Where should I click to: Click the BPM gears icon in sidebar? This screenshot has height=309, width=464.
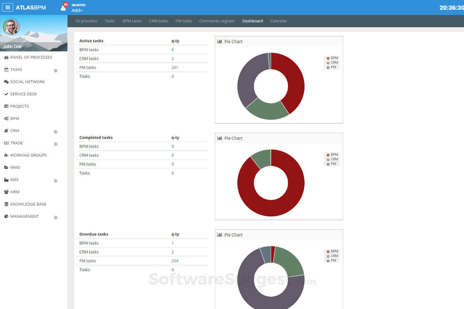pos(6,118)
